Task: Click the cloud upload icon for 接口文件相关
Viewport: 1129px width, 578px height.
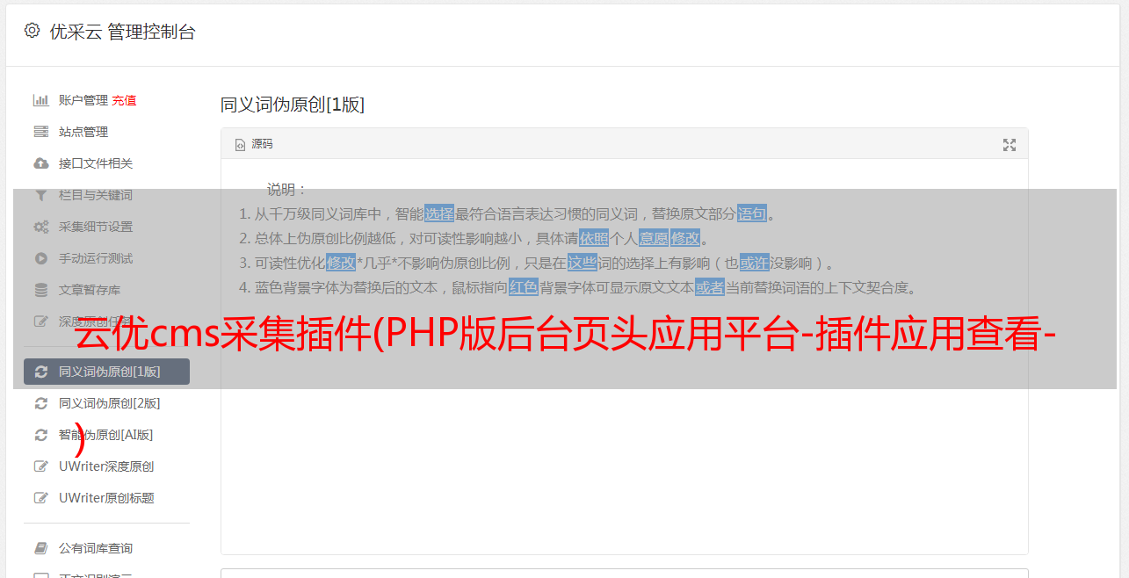Action: pyautogui.click(x=40, y=163)
